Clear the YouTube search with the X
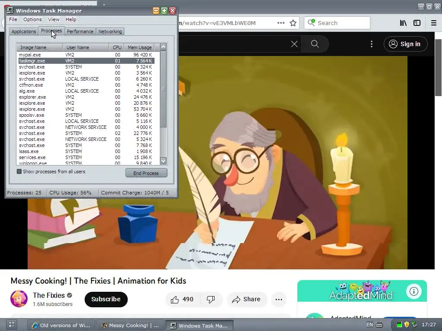Screen dimensions: 442x331 tap(294, 44)
